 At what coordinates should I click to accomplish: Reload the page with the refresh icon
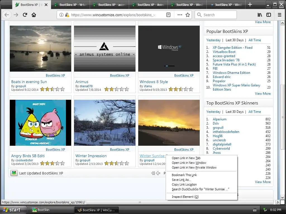(25, 15)
